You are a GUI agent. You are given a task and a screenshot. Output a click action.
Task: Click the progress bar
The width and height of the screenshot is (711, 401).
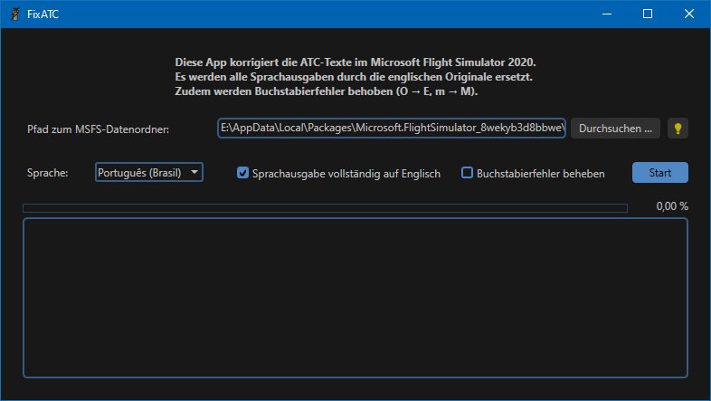click(x=325, y=208)
